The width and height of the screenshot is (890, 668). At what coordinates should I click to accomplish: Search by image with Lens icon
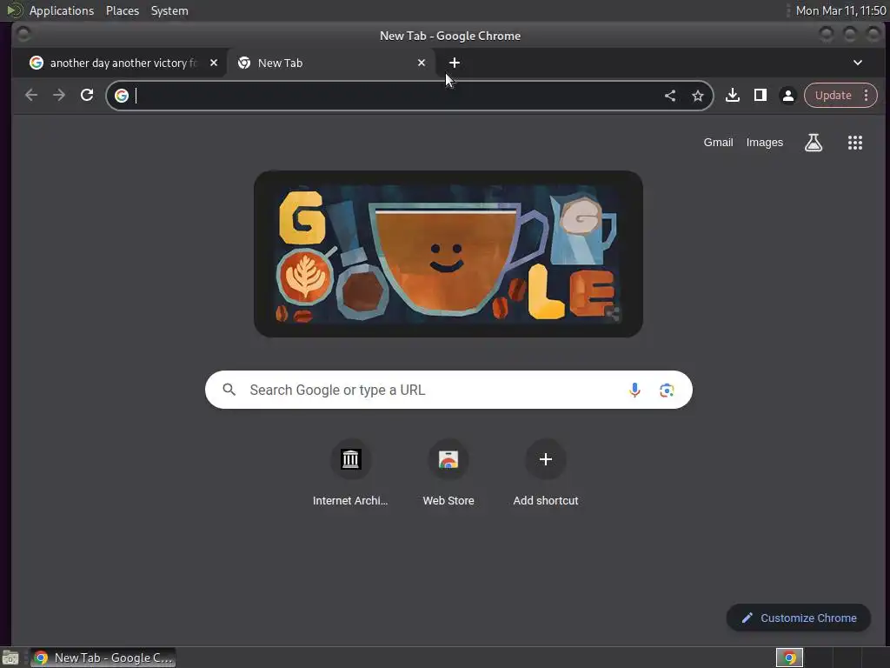[x=667, y=390]
